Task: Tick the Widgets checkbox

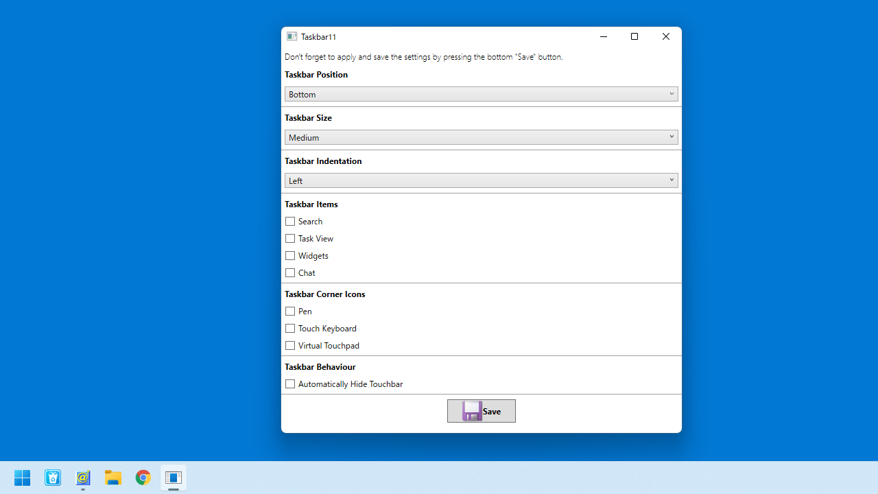Action: point(290,256)
